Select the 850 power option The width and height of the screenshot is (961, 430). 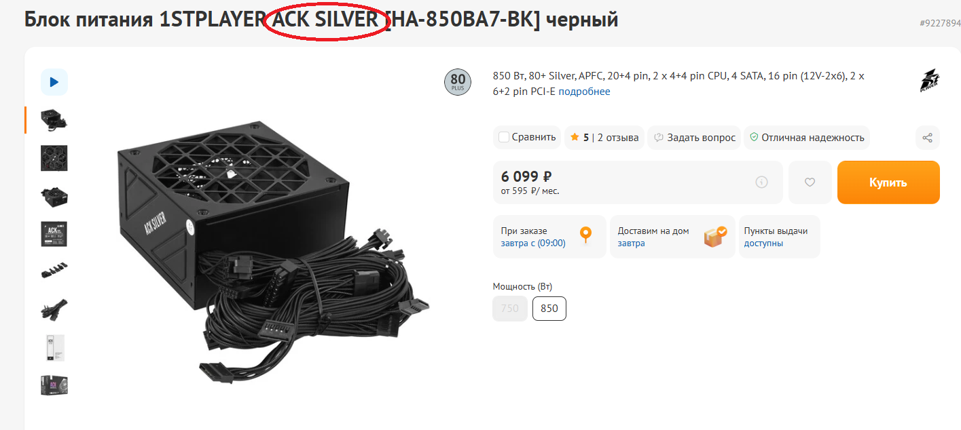[549, 309]
